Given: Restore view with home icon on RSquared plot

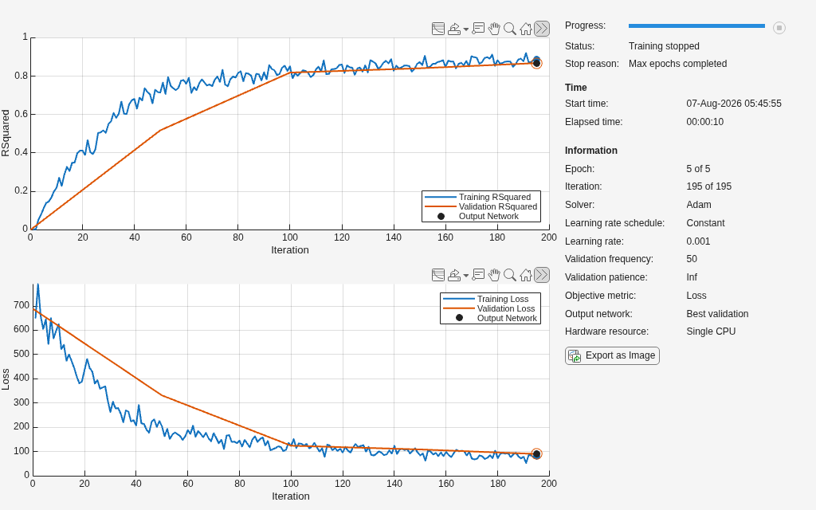Looking at the screenshot, I should click(x=526, y=29).
